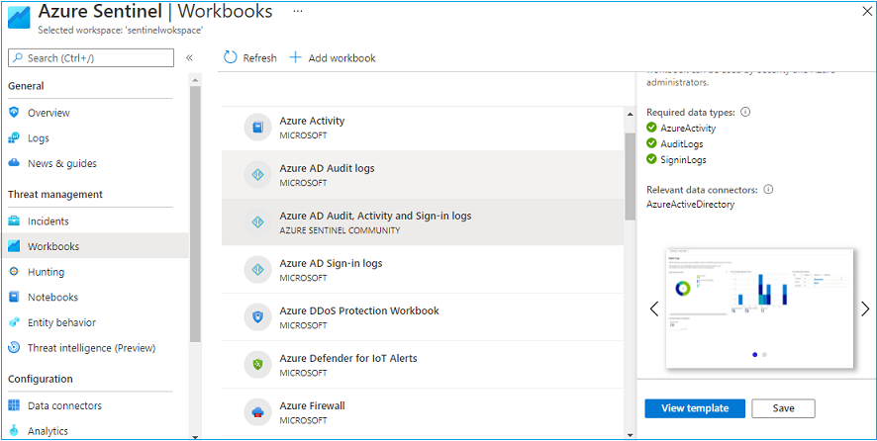Click the Incidents briefcase icon
This screenshot has height=441, width=877.
click(x=14, y=220)
